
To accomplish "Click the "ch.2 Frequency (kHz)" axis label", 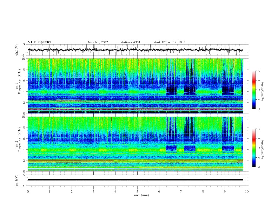I will (x=18, y=139).
